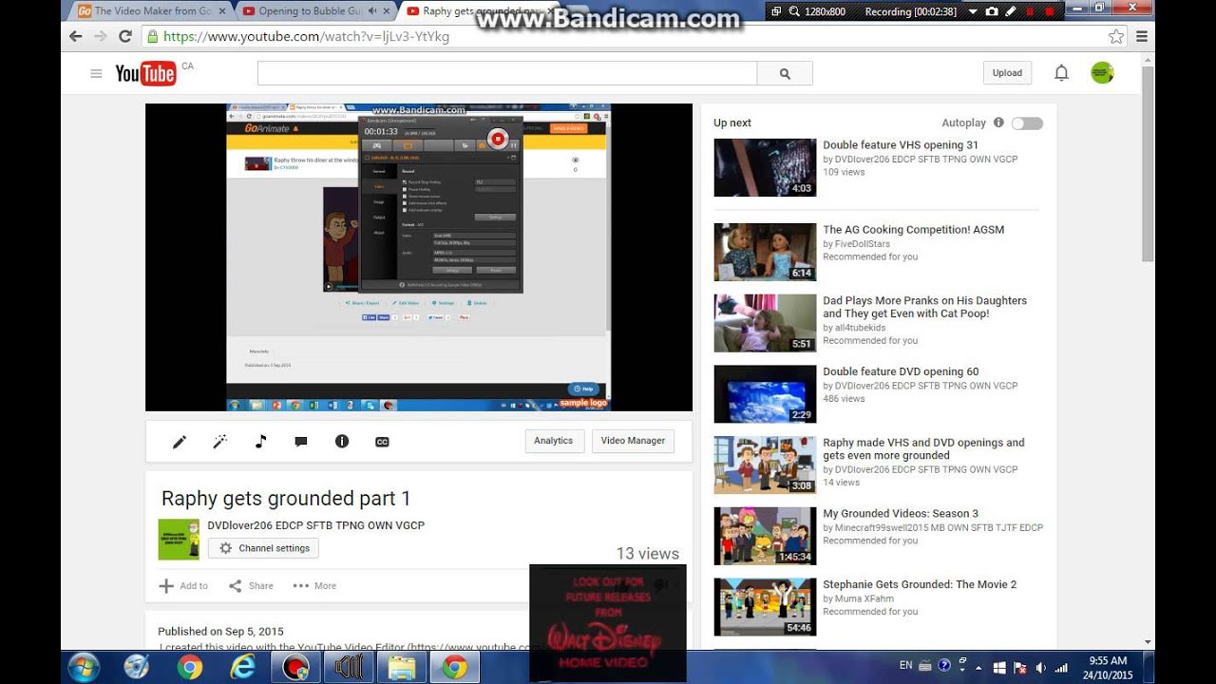Go forward with the browser arrow
Viewport: 1216px width, 684px height.
(x=100, y=36)
